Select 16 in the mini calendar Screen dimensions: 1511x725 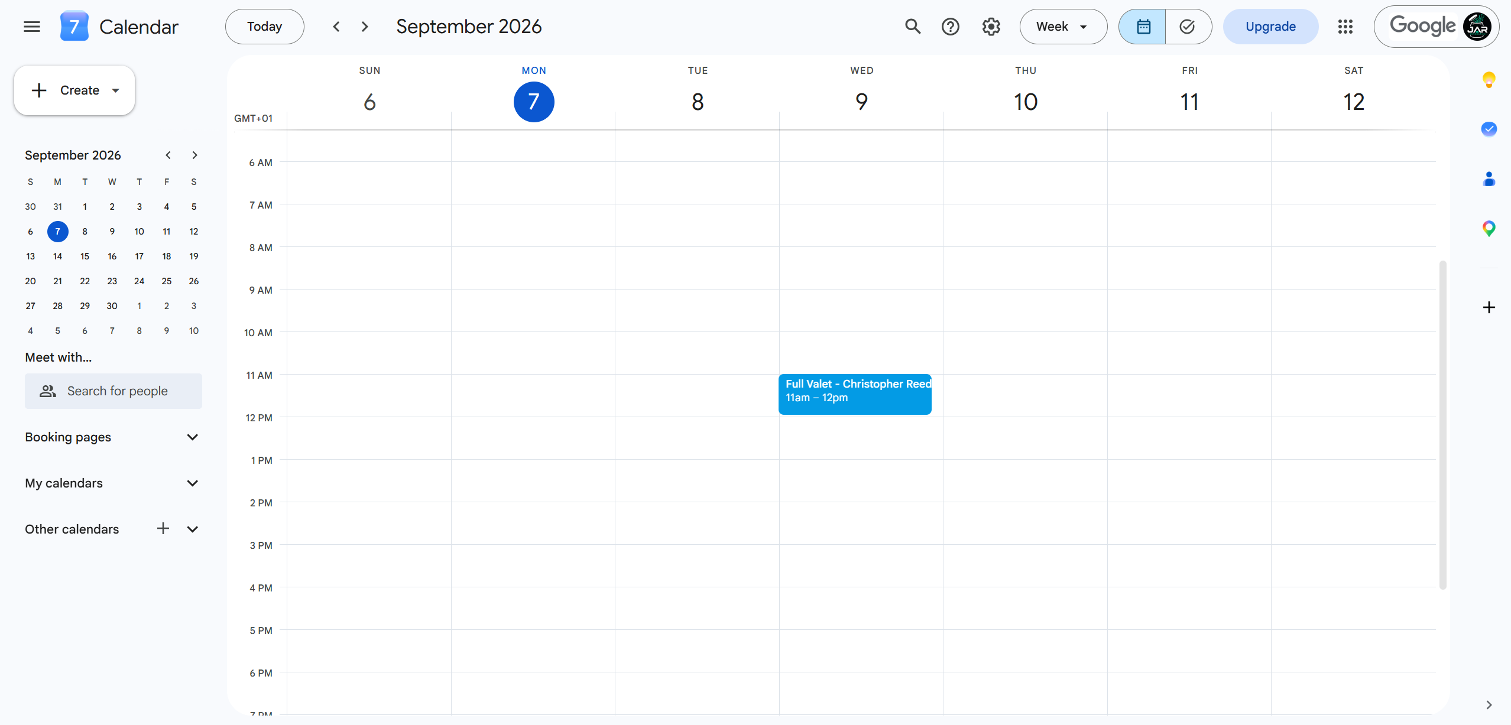[x=112, y=256]
